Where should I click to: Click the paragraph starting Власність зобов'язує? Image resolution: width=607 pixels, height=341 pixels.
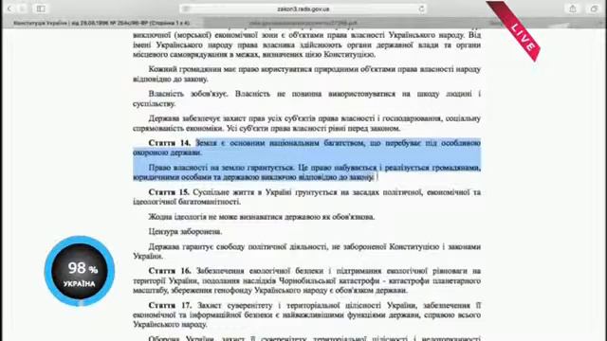click(x=306, y=99)
